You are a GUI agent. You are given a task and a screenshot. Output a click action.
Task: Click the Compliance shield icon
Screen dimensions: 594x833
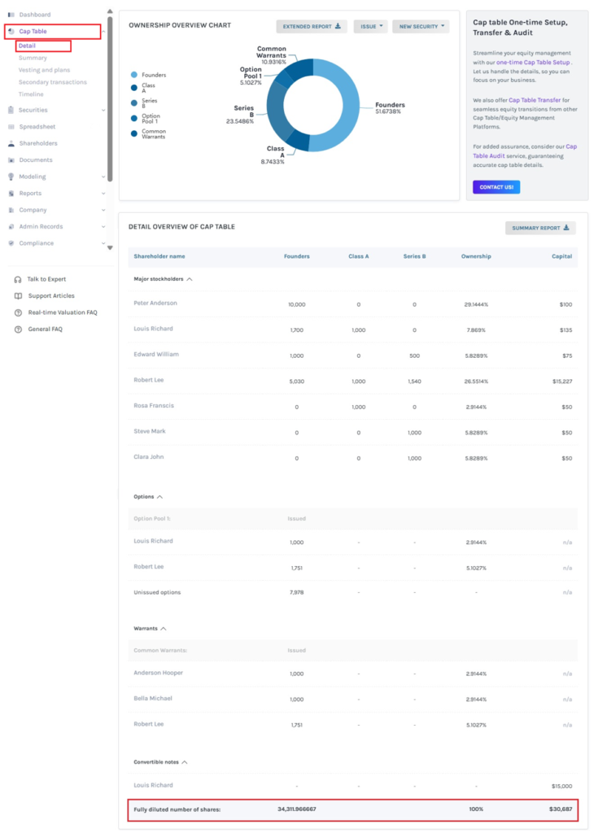[11, 243]
